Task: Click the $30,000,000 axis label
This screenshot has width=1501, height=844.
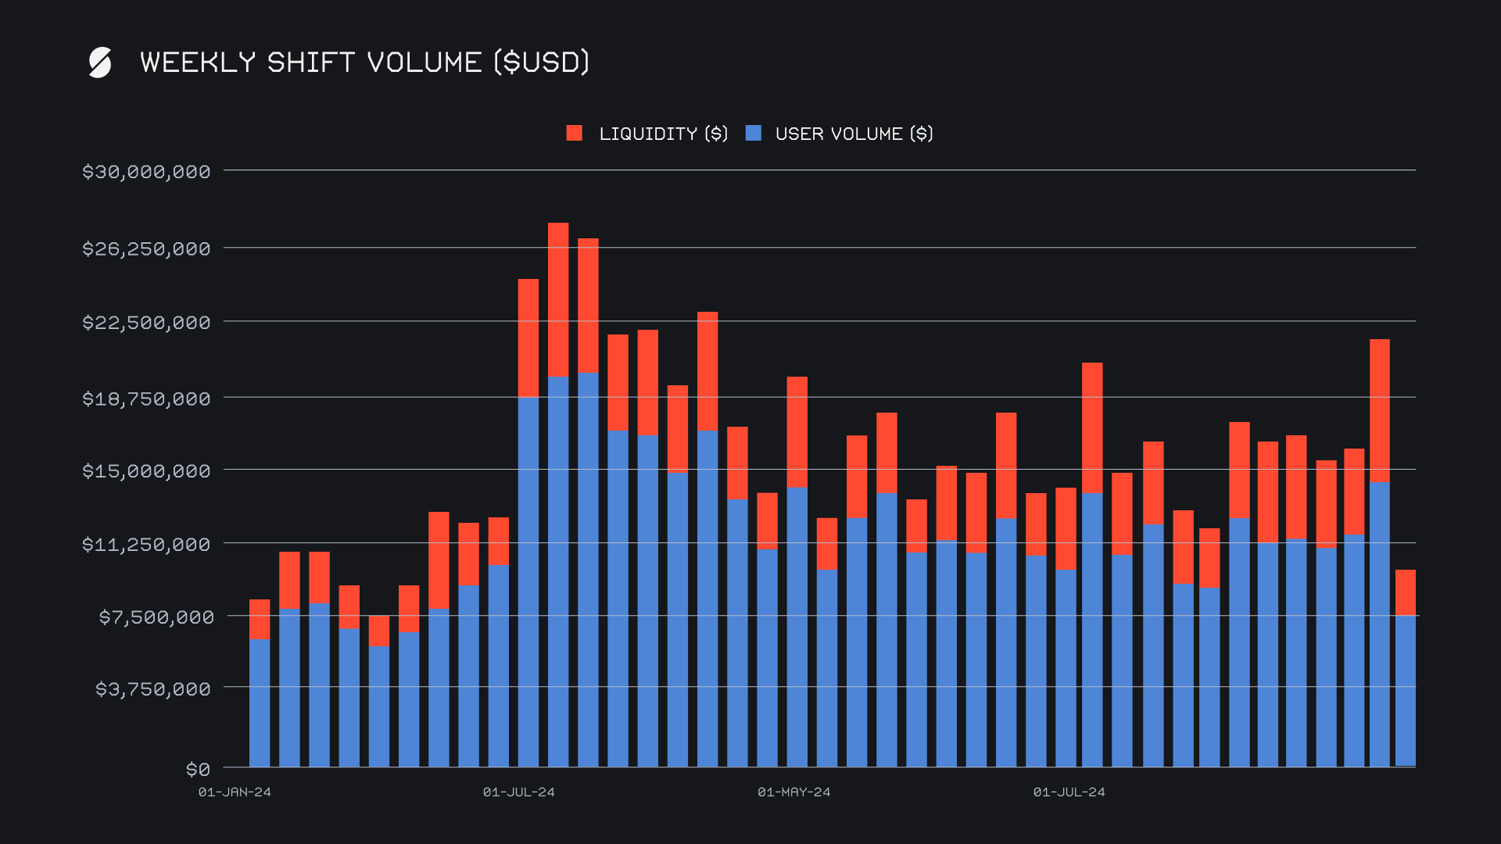Action: [146, 172]
